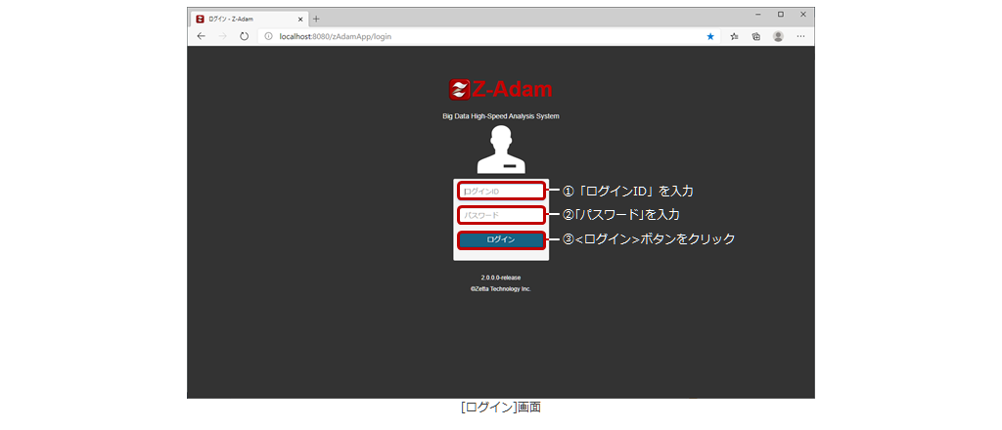Click the blue favorite star icon
This screenshot has height=430, width=1002.
pyautogui.click(x=710, y=36)
